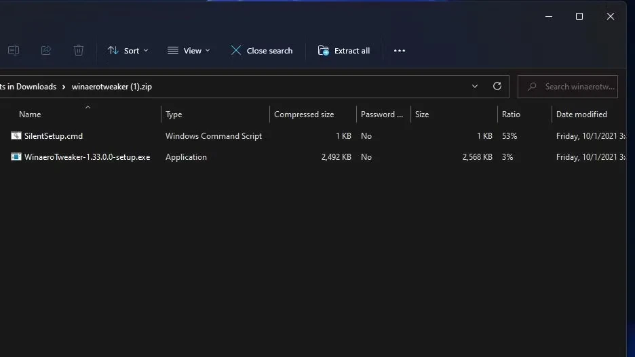The image size is (635, 357).
Task: Expand the breadcrumb chevron before winaerotweaker
Action: click(x=64, y=87)
